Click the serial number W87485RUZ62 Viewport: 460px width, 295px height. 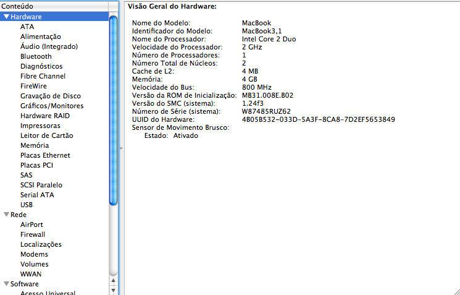266,112
